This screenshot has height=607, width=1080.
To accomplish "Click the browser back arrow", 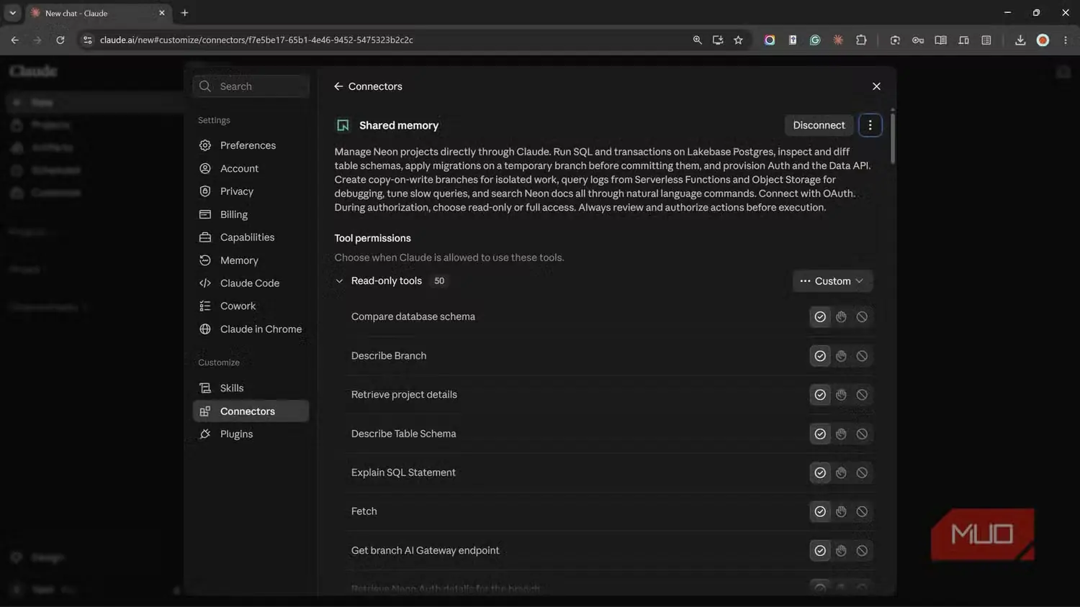I will (x=15, y=40).
